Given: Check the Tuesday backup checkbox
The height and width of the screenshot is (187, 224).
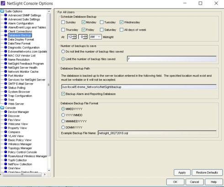Looking at the screenshot, I should point(101,22).
